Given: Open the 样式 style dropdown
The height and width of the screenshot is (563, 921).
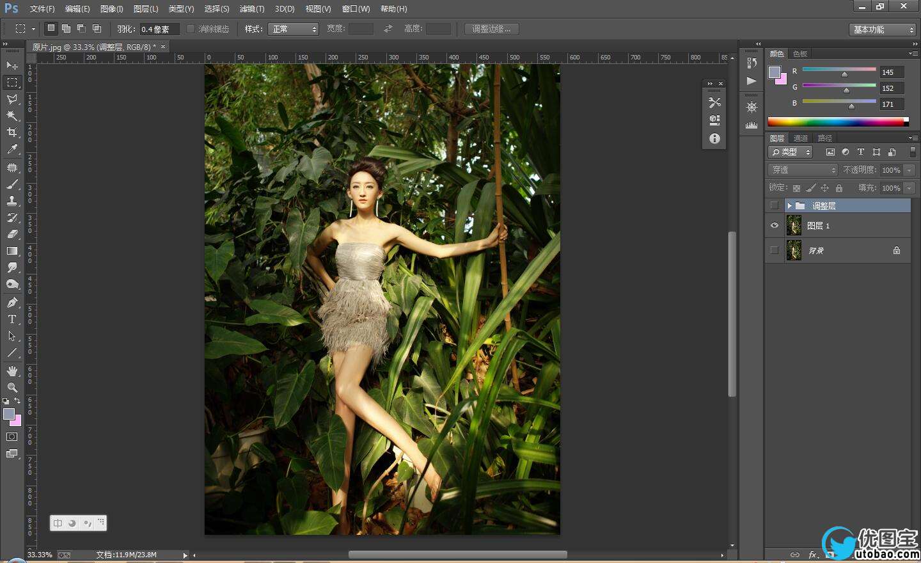Looking at the screenshot, I should click(294, 29).
